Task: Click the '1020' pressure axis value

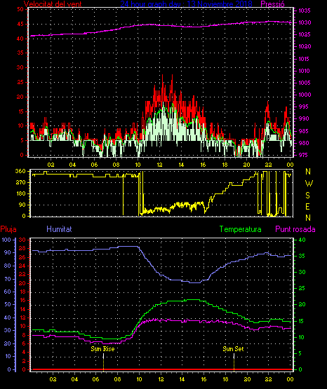Action: click(x=305, y=47)
